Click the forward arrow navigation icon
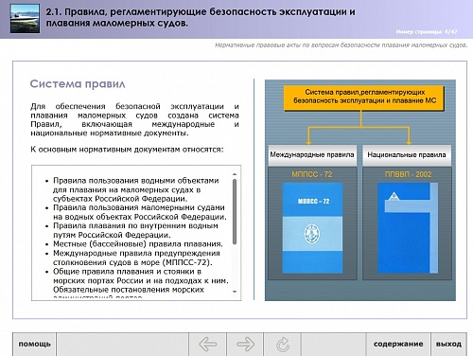Screen dimensions: 473x356 (245, 344)
